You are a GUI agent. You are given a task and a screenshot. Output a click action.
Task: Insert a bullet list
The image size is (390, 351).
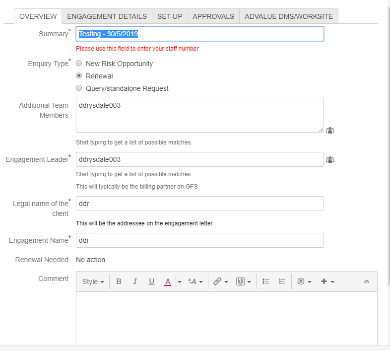(265, 281)
